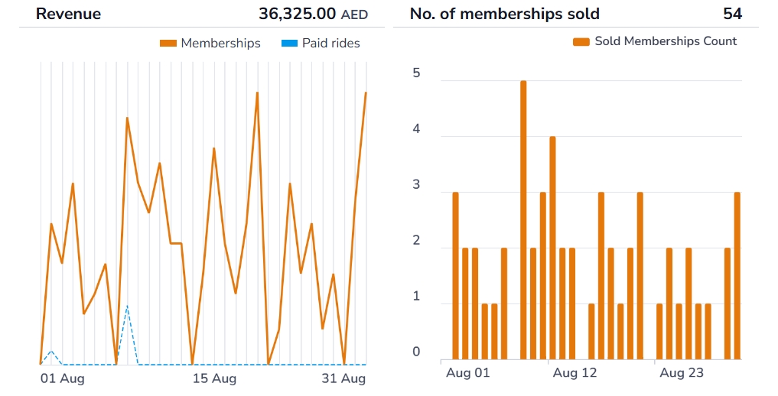Click the Revenue chart title
778x396 pixels.
coord(68,14)
